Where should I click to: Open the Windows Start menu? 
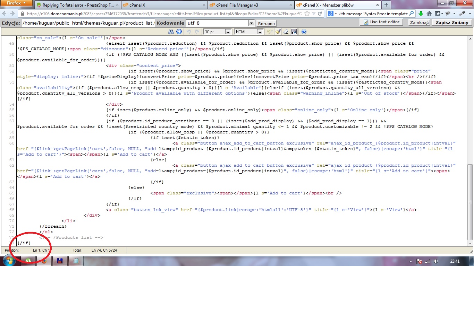(9, 261)
